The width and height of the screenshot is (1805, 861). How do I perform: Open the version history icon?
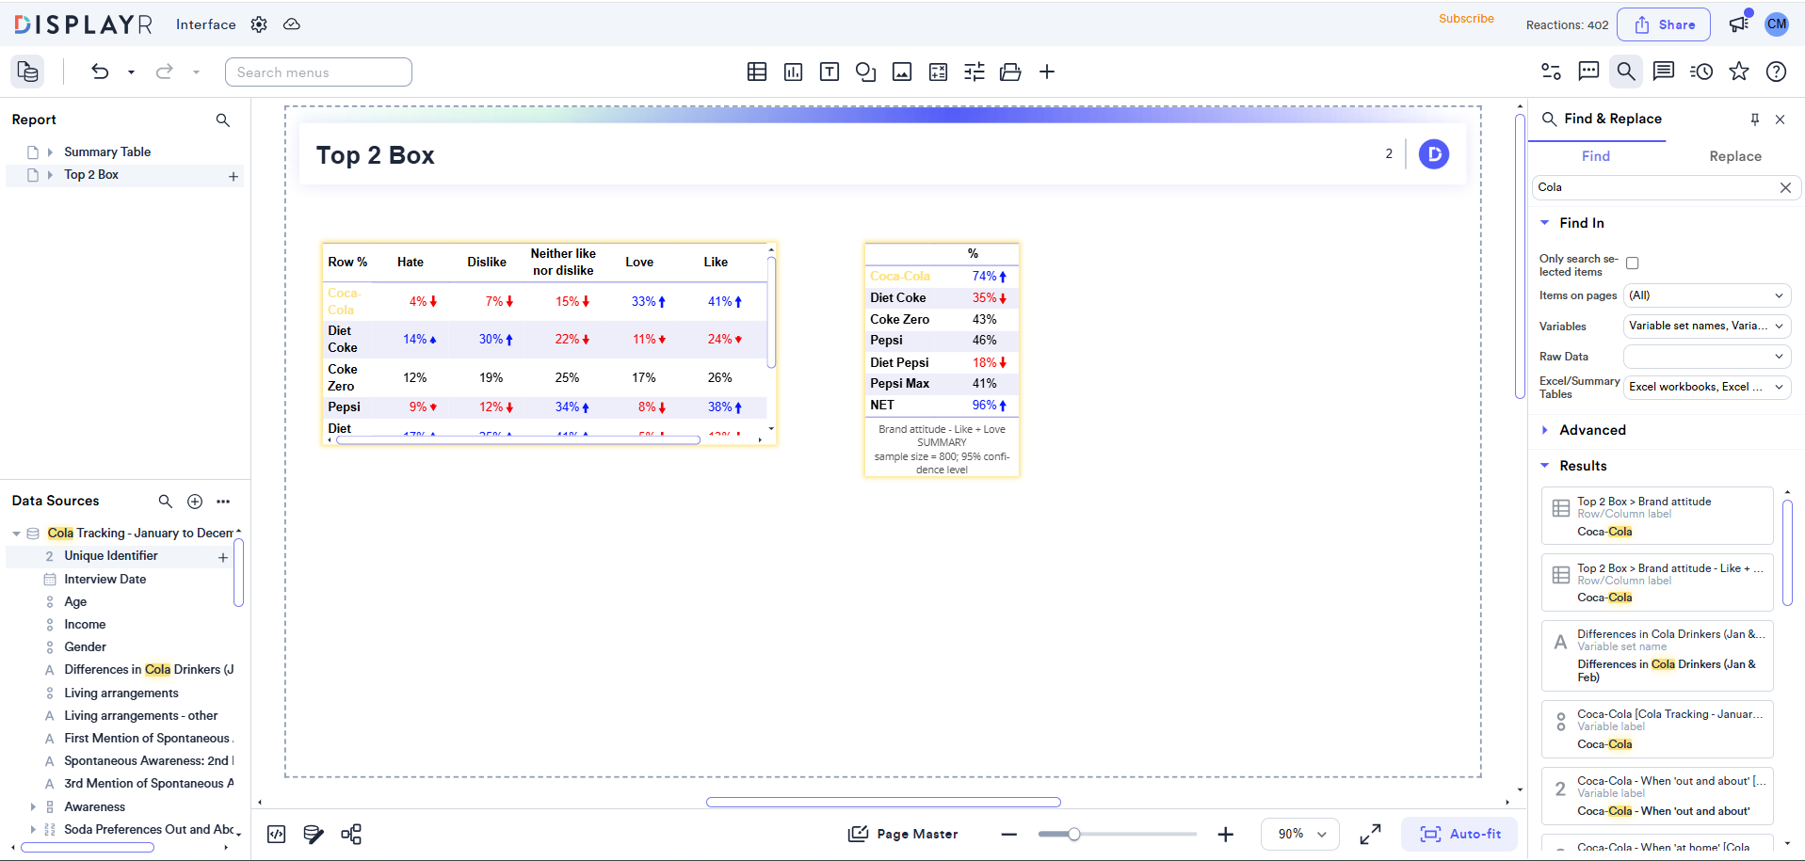1700,72
